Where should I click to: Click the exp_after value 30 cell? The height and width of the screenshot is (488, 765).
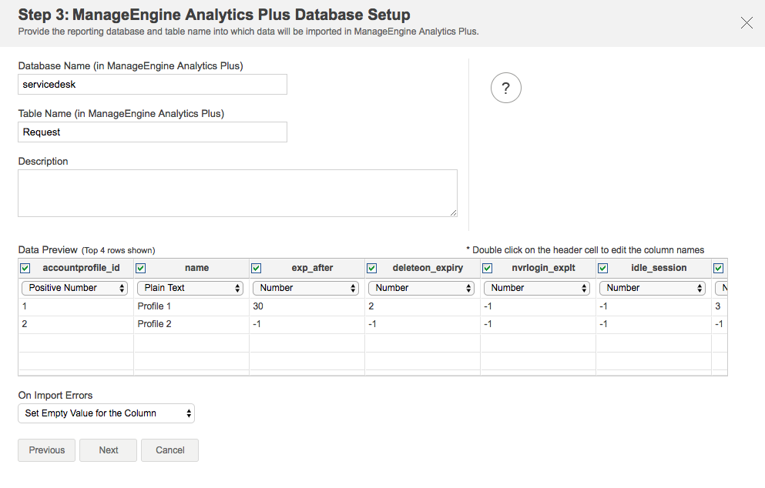coord(307,306)
